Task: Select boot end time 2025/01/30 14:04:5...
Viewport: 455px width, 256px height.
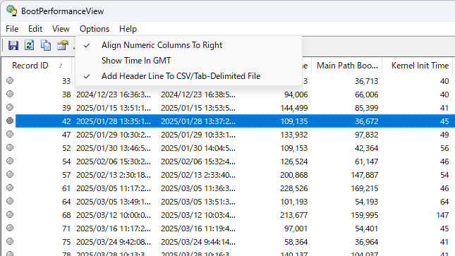Action: pyautogui.click(x=198, y=148)
